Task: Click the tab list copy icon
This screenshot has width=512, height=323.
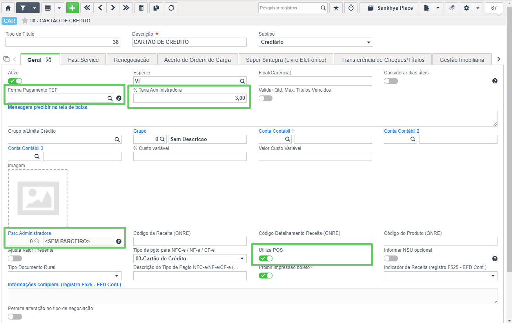Action: click(x=6, y=59)
